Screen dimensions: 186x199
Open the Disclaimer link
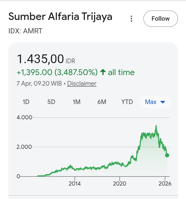82,84
